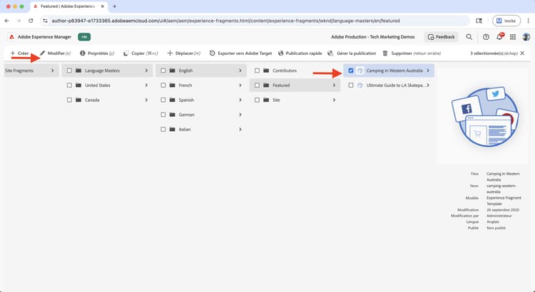Expand Site Fragments chevron

(x=52, y=71)
